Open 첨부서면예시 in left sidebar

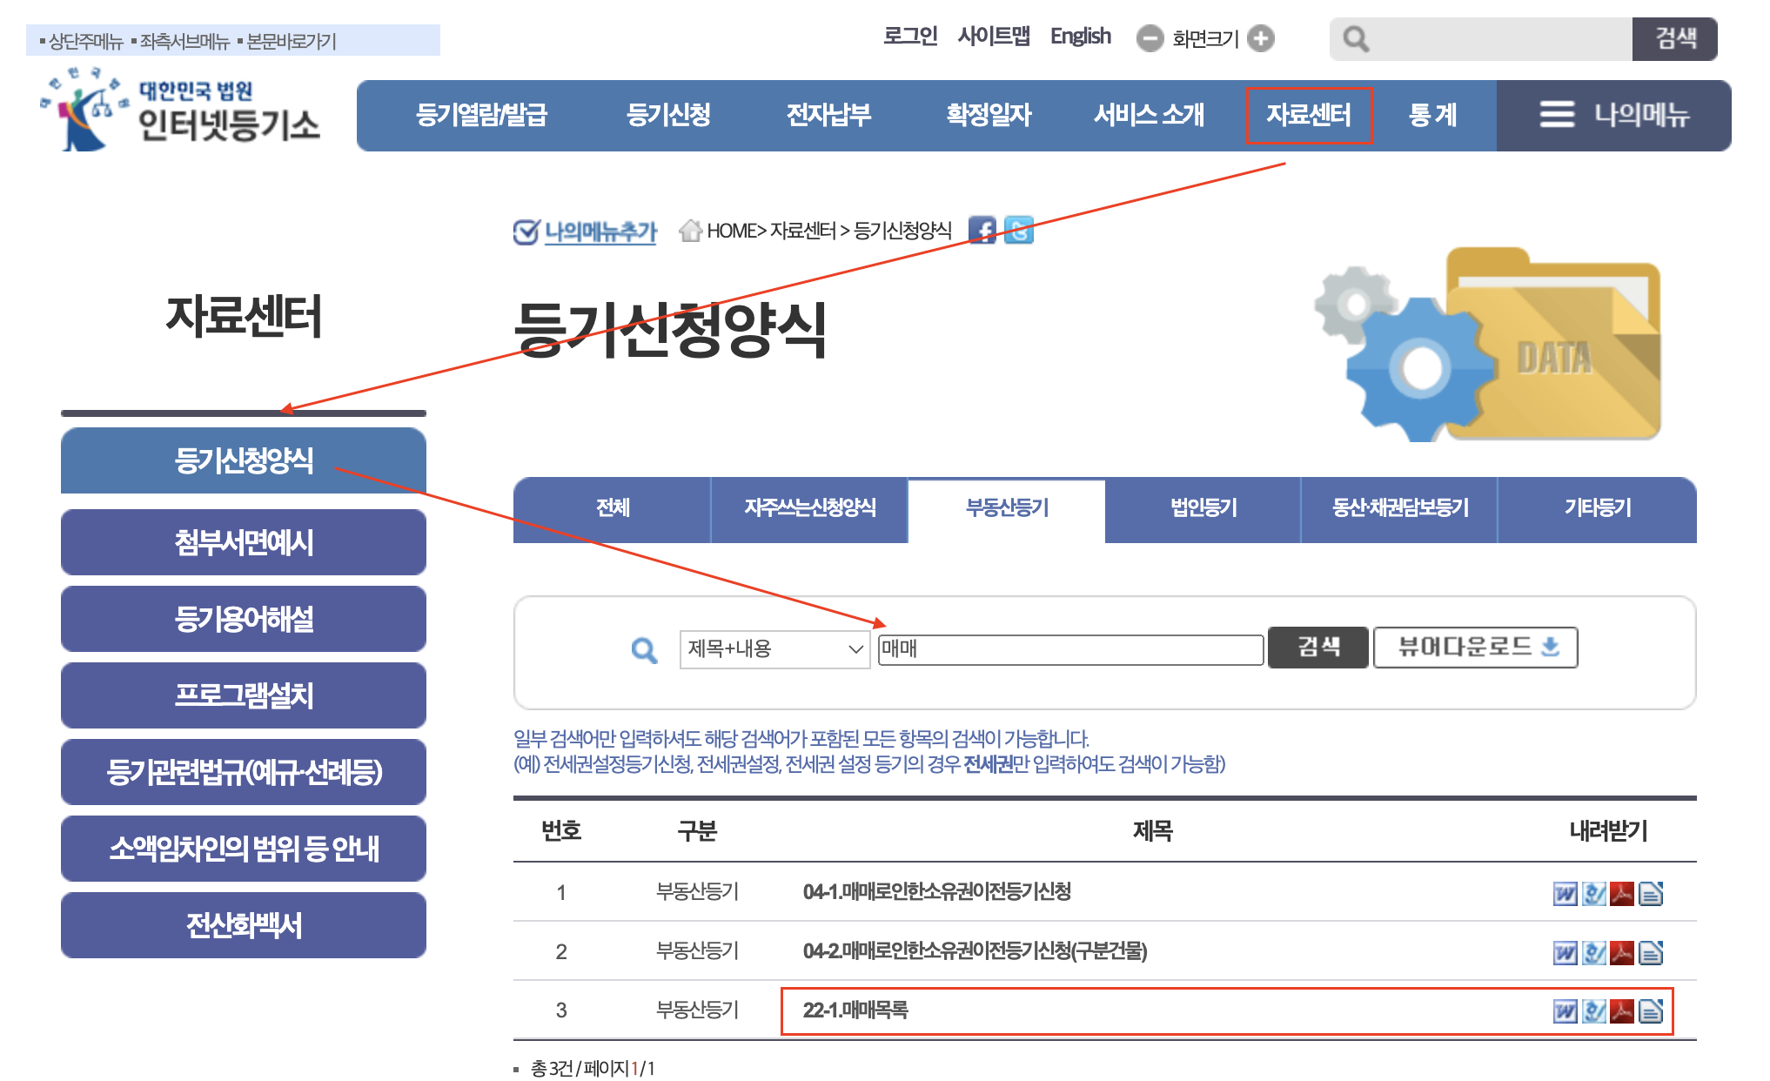244,542
